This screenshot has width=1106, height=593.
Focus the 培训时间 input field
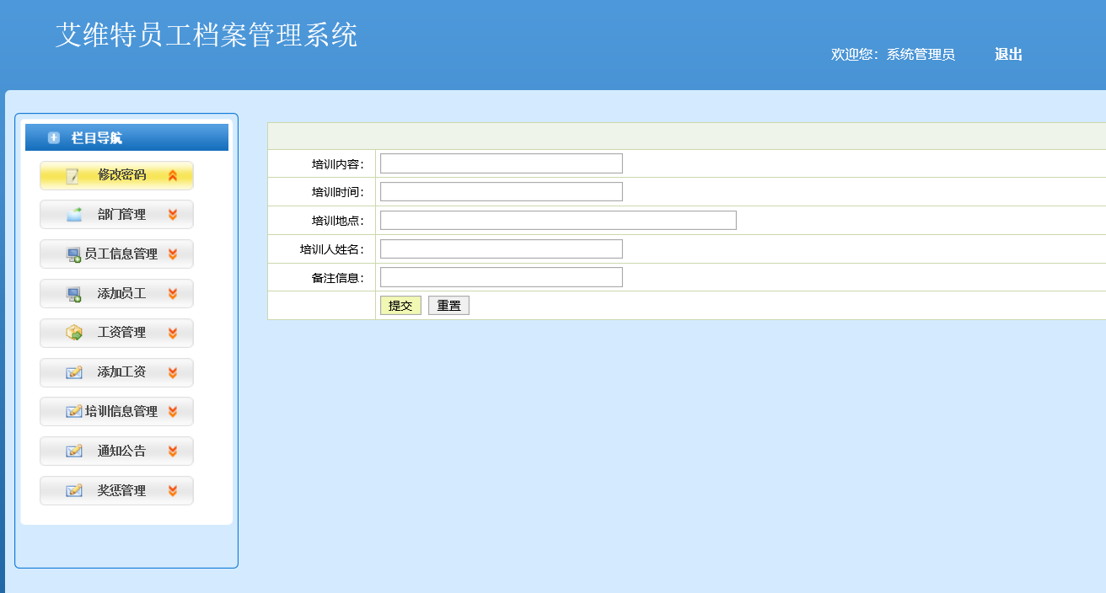tap(502, 192)
